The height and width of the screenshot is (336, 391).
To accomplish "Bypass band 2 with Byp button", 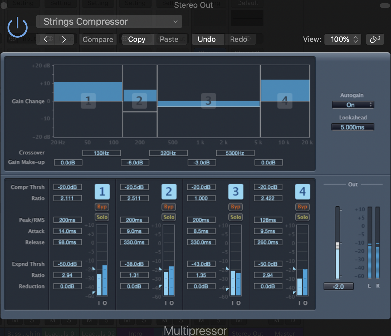I will tap(169, 207).
